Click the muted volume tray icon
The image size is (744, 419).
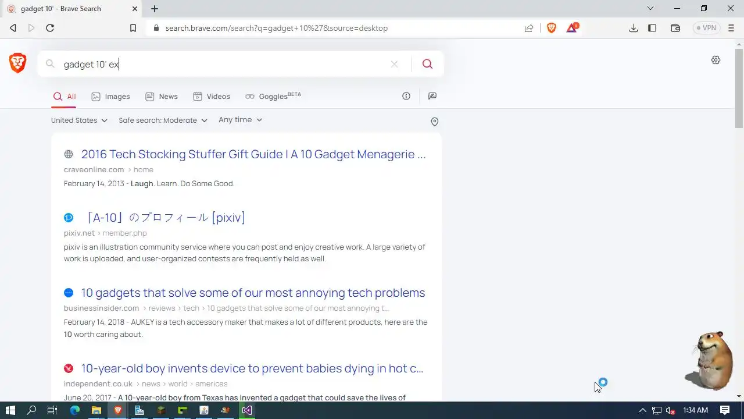pos(670,410)
